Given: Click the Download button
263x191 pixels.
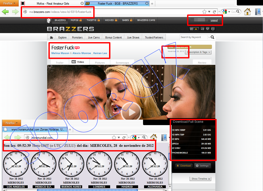Looking at the screenshot, I should [x=184, y=166].
